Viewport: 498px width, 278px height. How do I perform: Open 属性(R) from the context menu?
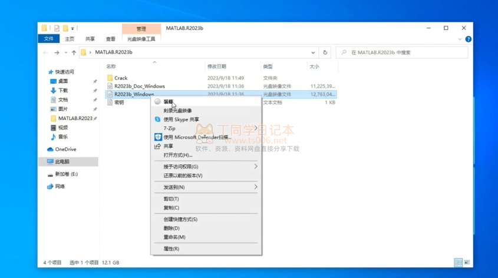click(x=206, y=249)
